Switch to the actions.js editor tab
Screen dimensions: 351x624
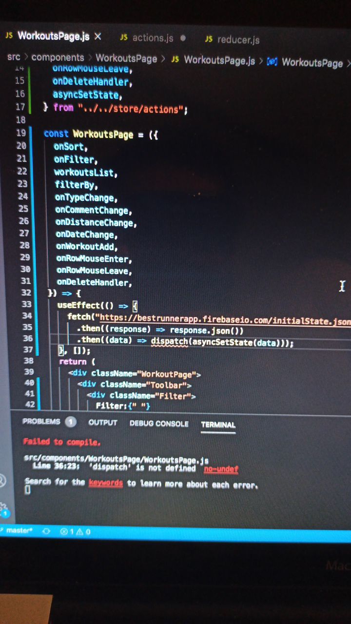(153, 38)
